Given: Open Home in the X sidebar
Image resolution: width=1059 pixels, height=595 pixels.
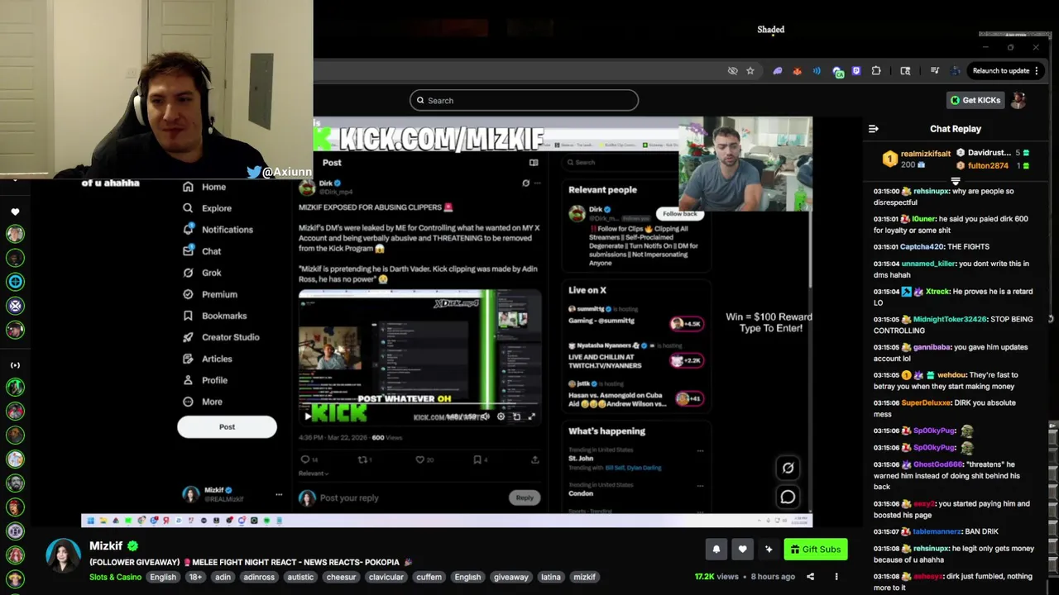Looking at the screenshot, I should [x=204, y=187].
